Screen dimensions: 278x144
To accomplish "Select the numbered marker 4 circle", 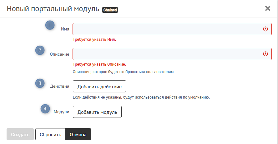I will click(45, 109).
